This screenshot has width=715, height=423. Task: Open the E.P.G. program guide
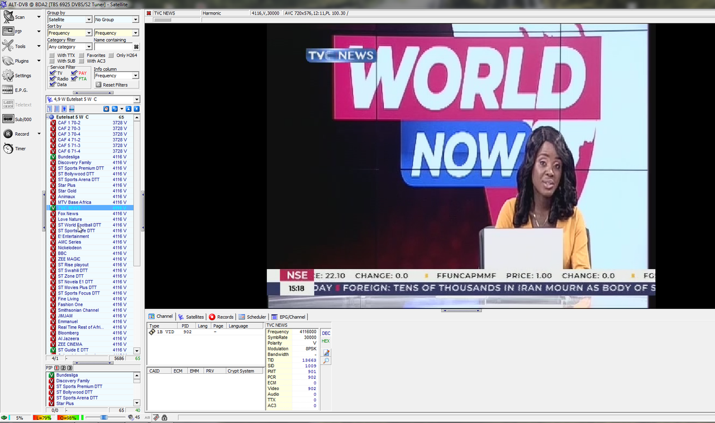pyautogui.click(x=15, y=90)
